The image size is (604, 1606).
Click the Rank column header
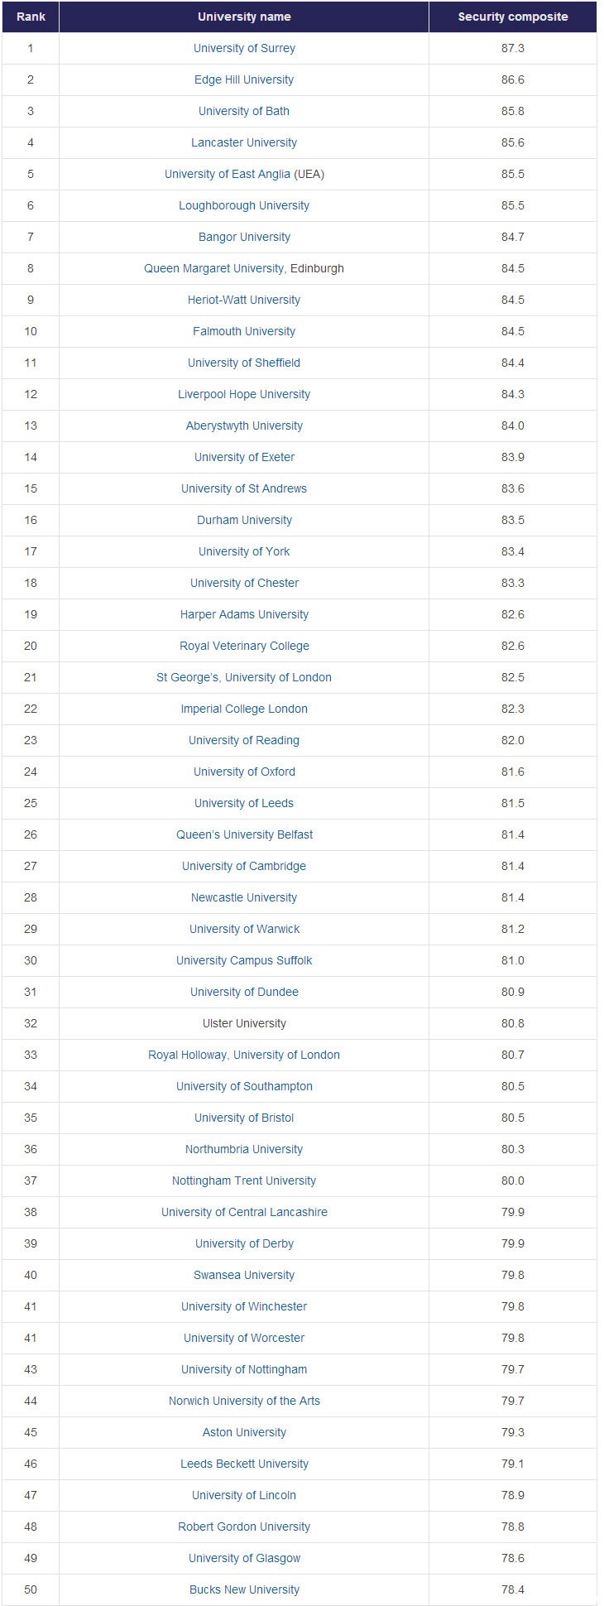(x=31, y=17)
